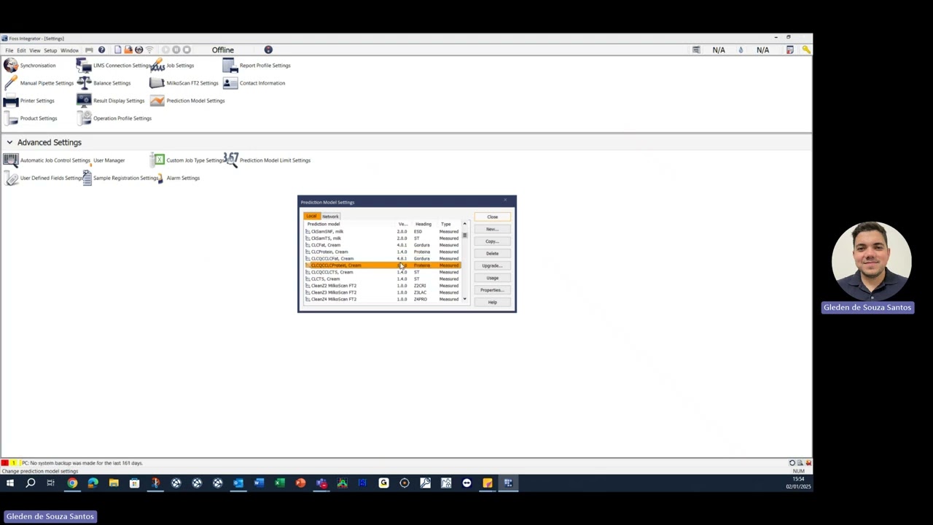Click the greyed pause toolbar button
The width and height of the screenshot is (933, 525).
[x=176, y=50]
